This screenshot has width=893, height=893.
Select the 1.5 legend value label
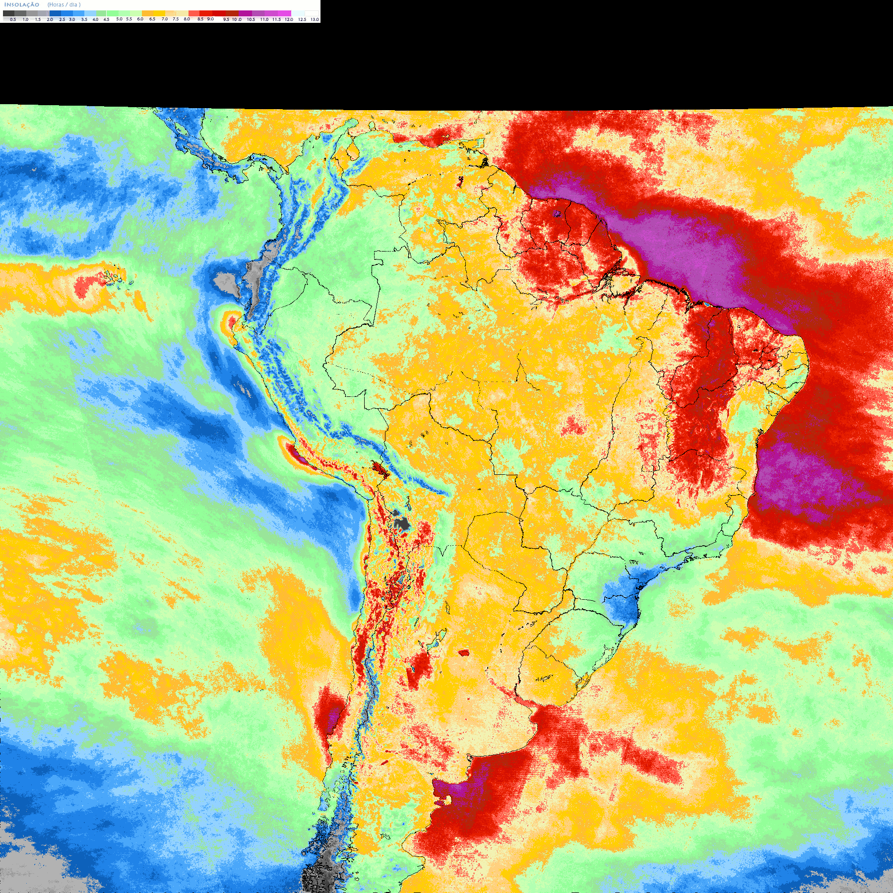coord(38,19)
